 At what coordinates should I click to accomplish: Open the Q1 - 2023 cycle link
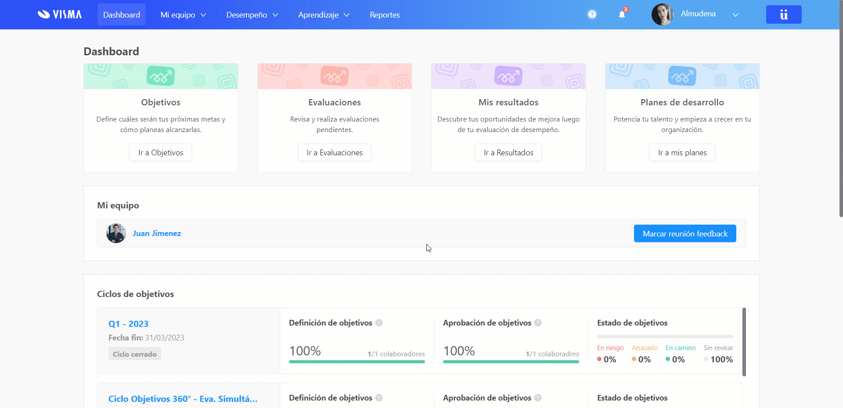(129, 324)
